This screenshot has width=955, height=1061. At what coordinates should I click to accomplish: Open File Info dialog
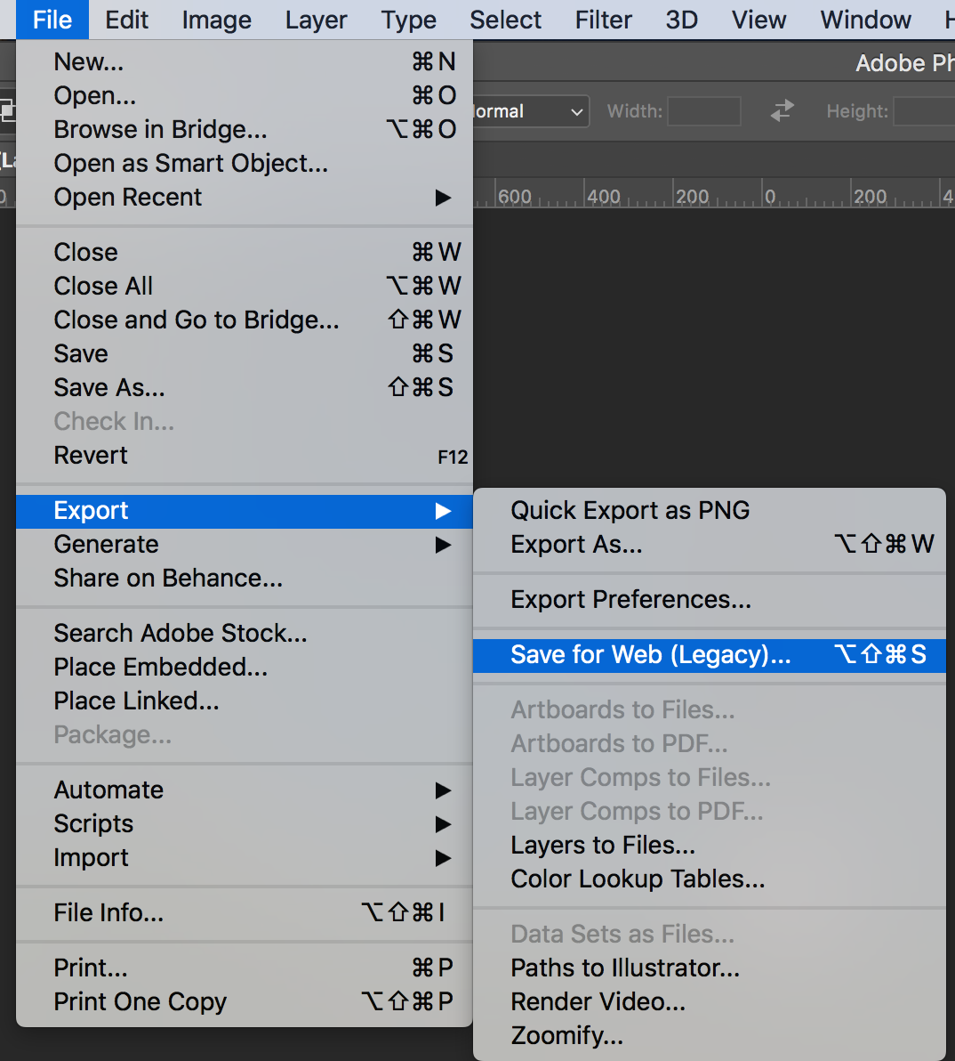point(108,913)
